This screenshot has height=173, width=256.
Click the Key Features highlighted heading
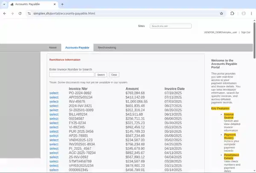click(220, 108)
